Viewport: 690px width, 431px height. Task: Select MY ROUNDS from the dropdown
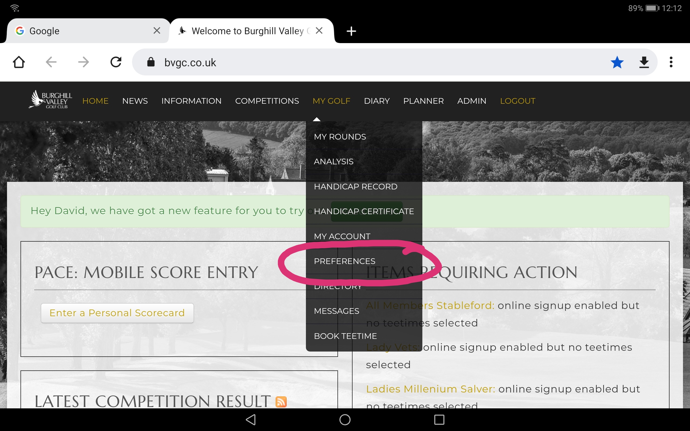click(x=364, y=137)
